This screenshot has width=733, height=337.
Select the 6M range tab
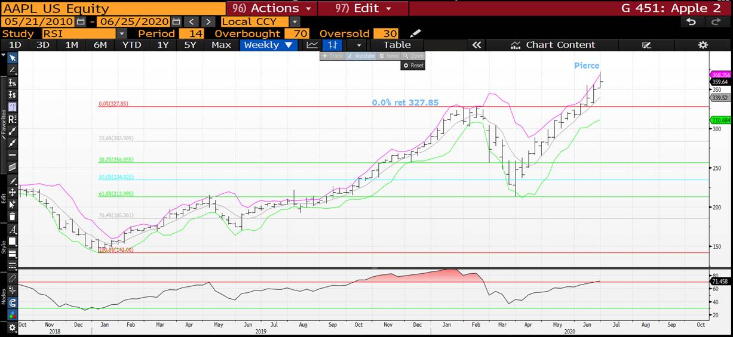point(100,45)
